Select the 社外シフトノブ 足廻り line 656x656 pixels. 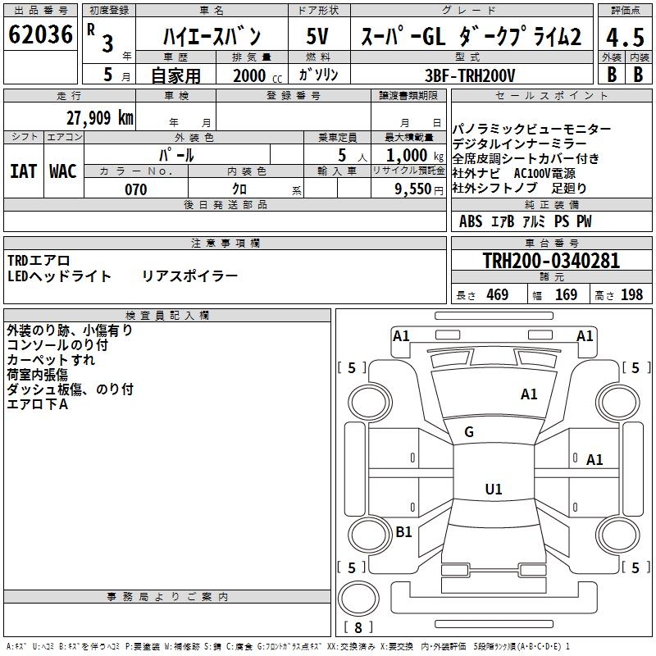[x=519, y=188]
